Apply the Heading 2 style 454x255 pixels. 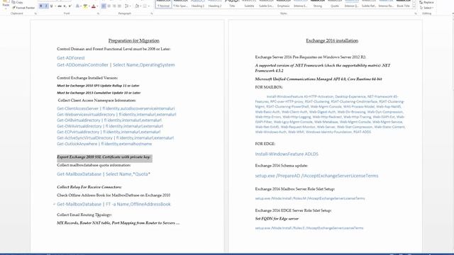click(215, 4)
